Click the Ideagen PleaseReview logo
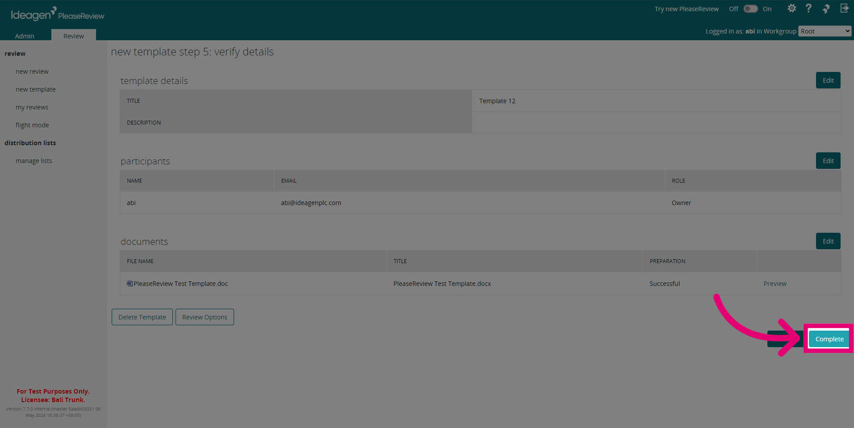The height and width of the screenshot is (428, 854). coord(58,14)
